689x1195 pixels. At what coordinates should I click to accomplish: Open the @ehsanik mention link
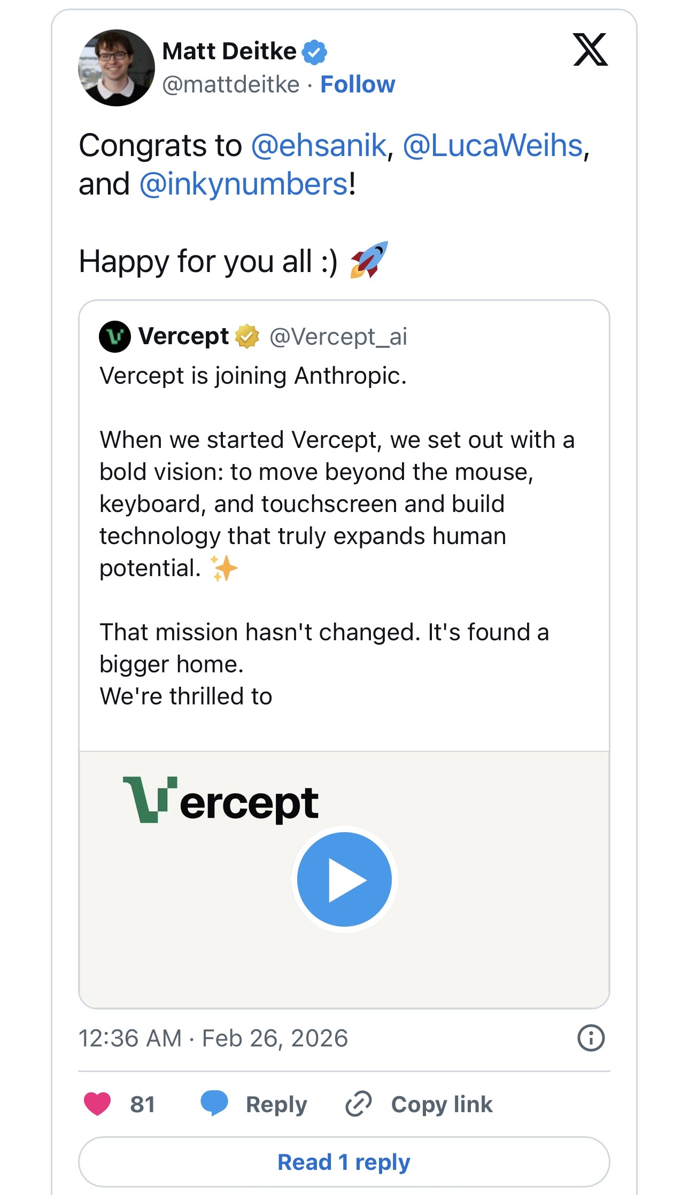[319, 145]
